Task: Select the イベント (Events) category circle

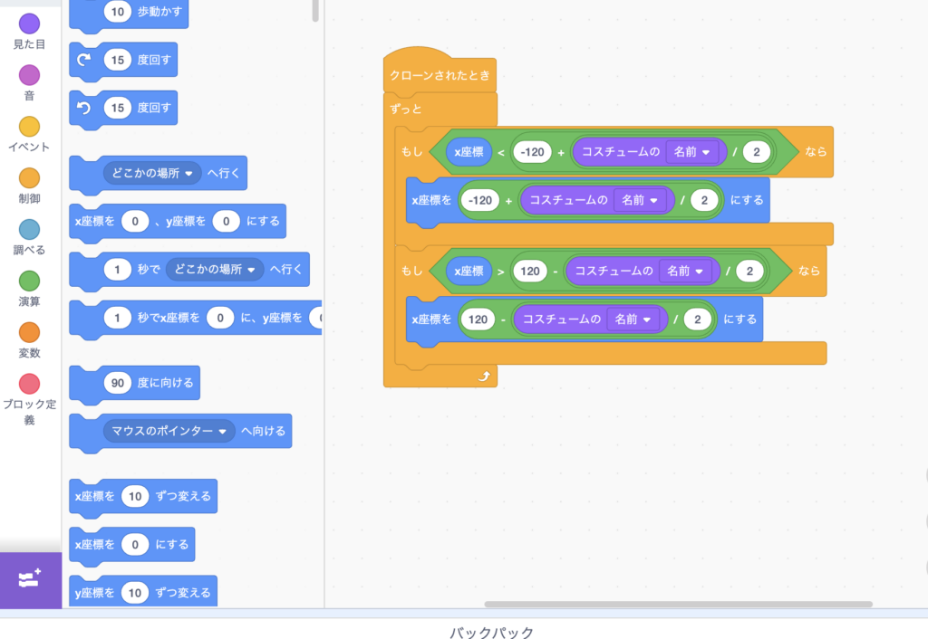Action: tap(29, 127)
